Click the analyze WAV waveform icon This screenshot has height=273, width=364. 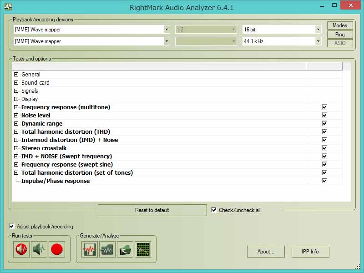coord(107,249)
